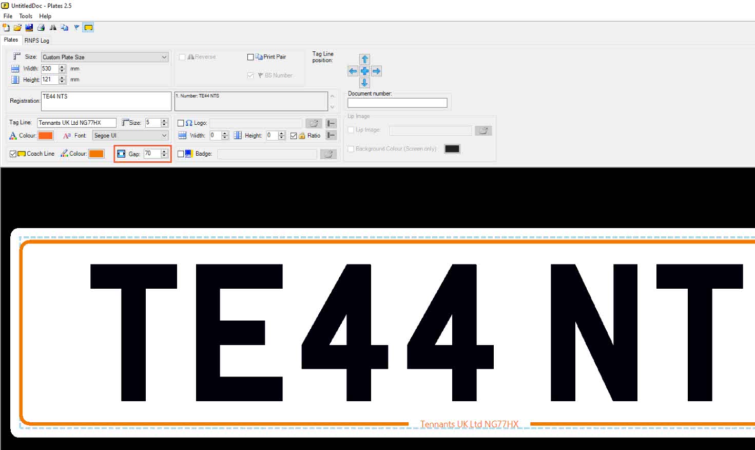Move tag line position right
Screen dimensions: 755x450
tap(376, 71)
